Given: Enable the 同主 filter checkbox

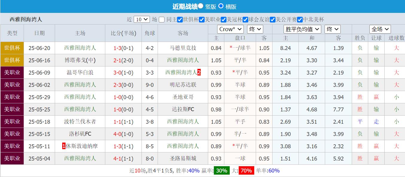Looking at the screenshot, I should tap(162, 19).
